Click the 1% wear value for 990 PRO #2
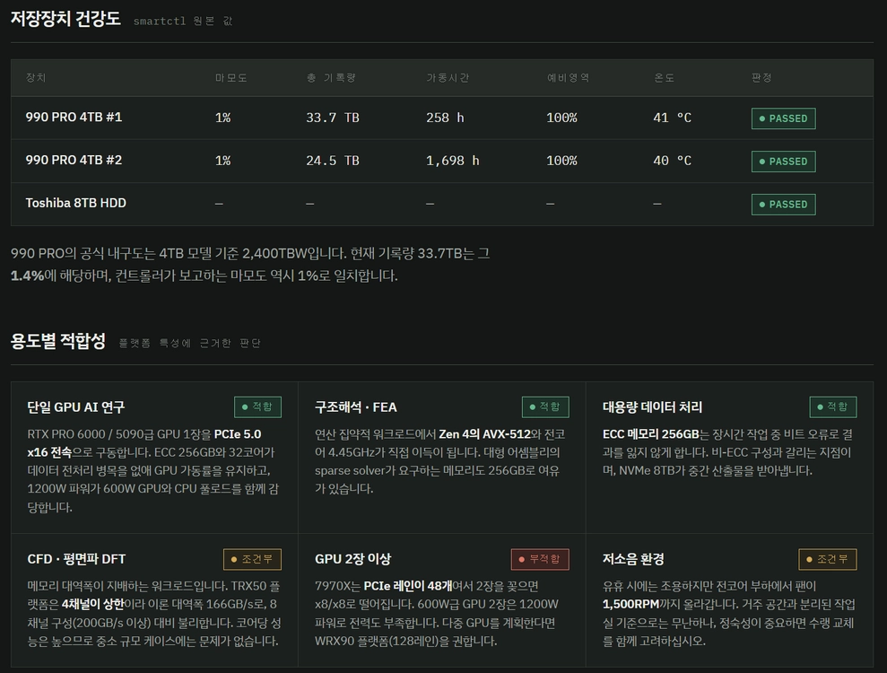 click(x=223, y=161)
